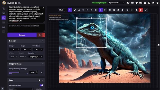The height and width of the screenshot is (90, 160).
Task: Toggle the mask options icon
Action: (70, 10)
